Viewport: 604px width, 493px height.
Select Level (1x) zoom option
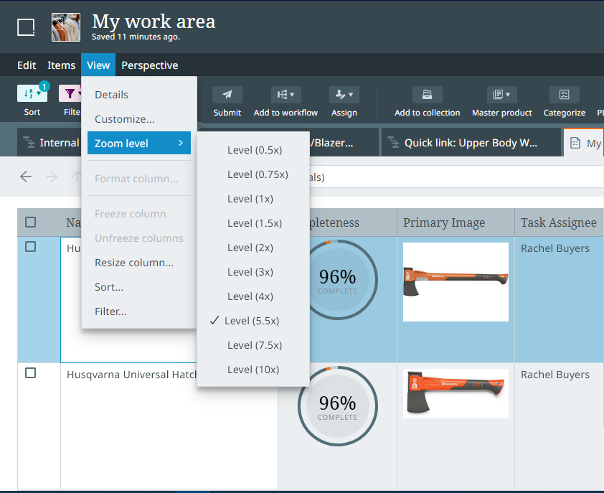(x=250, y=199)
